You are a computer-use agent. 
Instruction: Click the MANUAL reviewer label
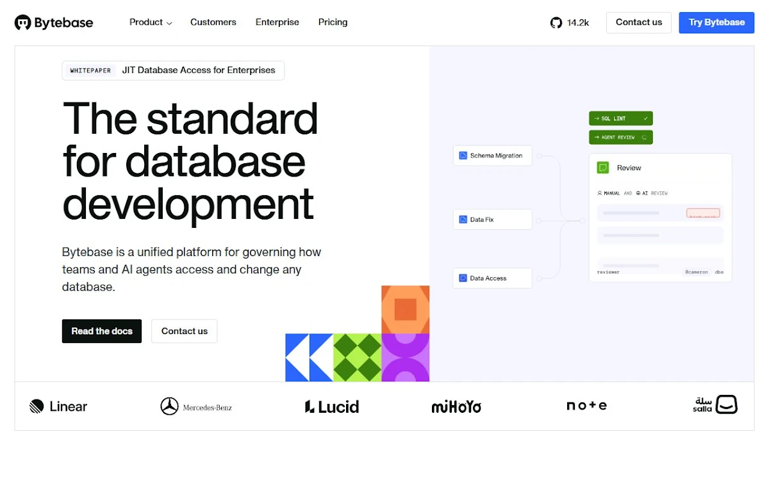pos(609,193)
